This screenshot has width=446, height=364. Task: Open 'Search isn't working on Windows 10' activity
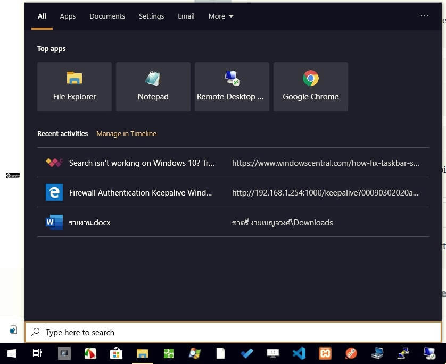pos(233,163)
